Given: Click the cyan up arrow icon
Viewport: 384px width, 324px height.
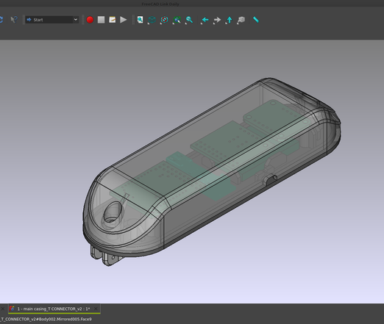Looking at the screenshot, I should (230, 20).
